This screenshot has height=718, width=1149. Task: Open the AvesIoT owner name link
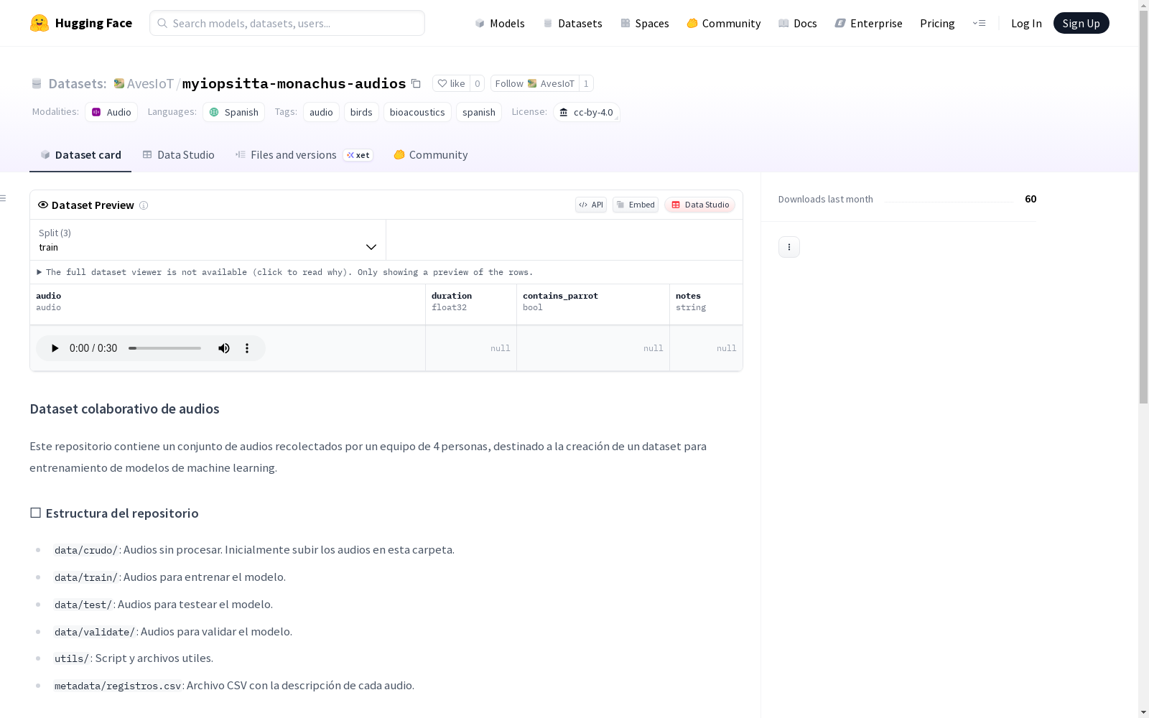point(150,83)
